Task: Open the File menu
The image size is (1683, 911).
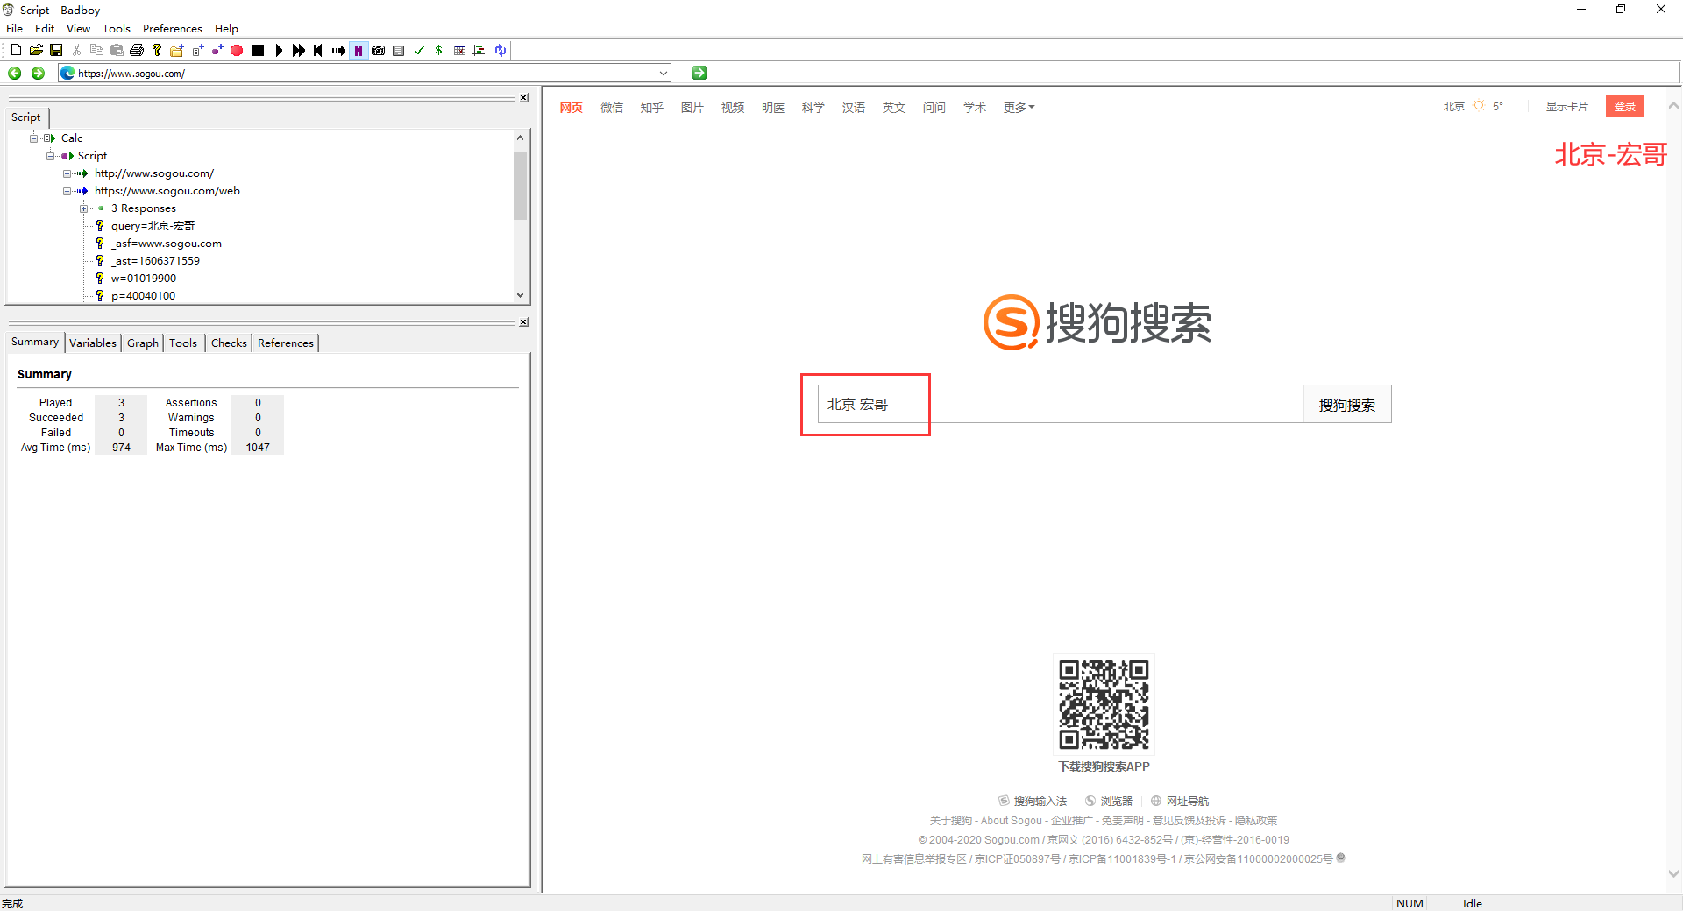Action: tap(15, 28)
